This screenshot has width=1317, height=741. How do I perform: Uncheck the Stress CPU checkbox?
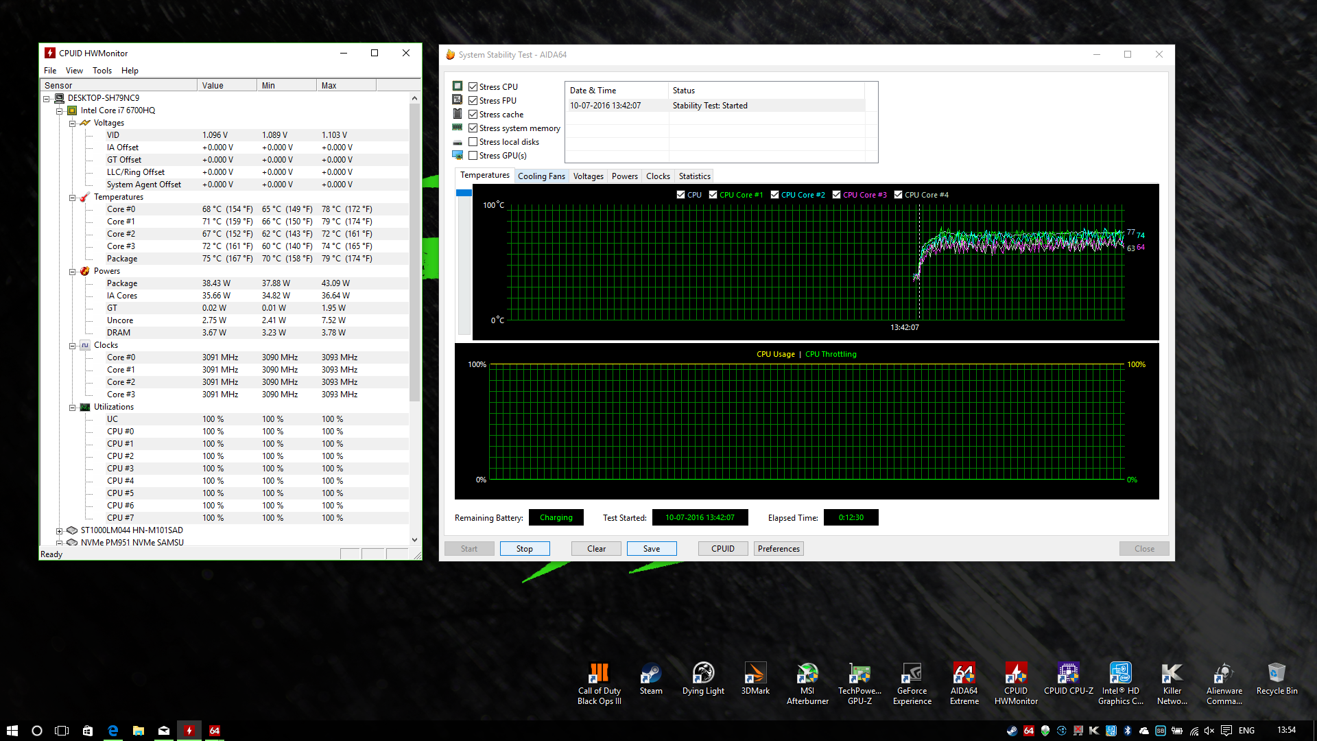473,87
